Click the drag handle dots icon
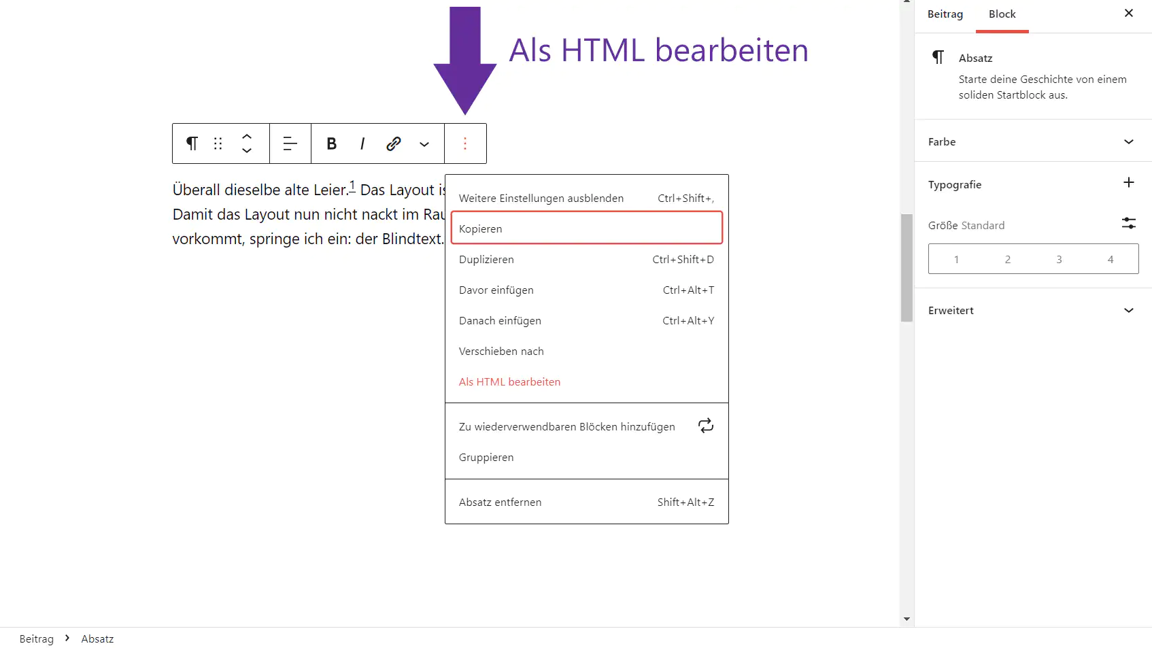1152x648 pixels. pos(218,143)
